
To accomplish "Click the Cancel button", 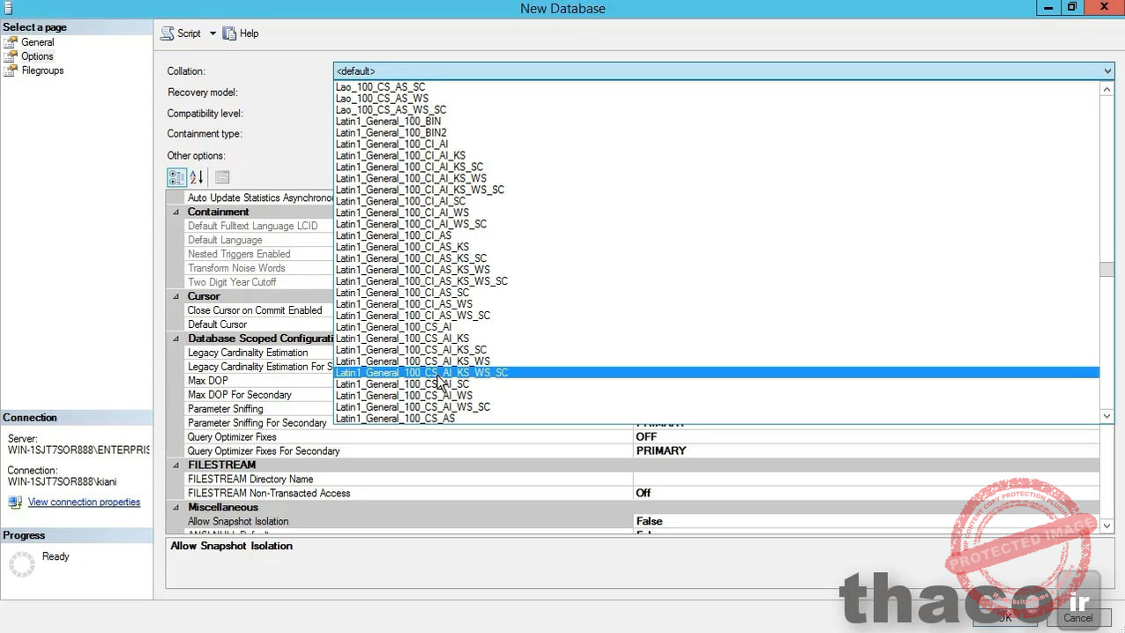I will pyautogui.click(x=1078, y=618).
